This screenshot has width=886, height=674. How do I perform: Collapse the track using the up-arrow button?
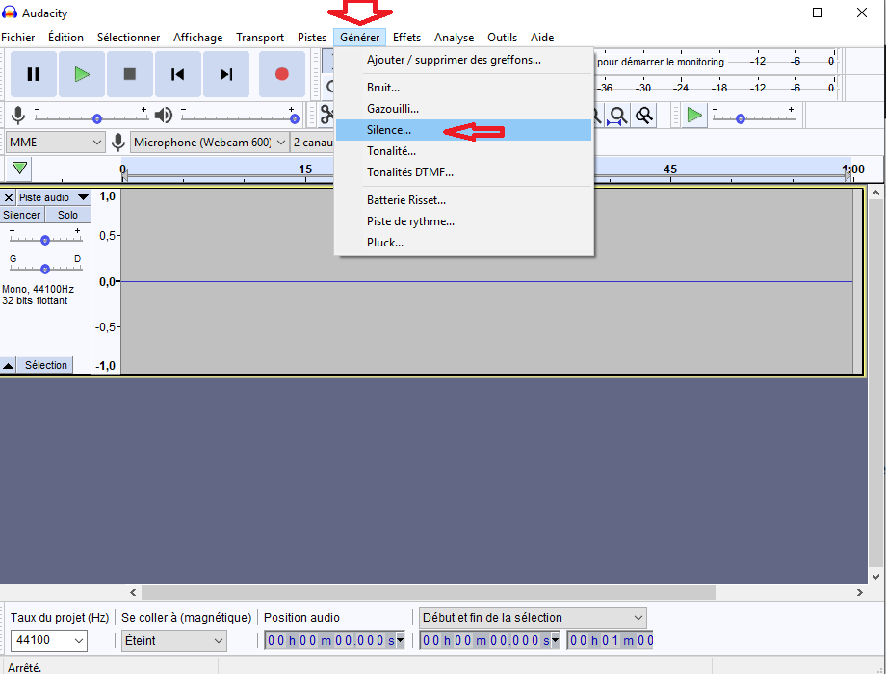[8, 365]
